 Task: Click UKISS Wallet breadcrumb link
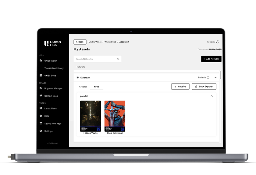pos(95,42)
